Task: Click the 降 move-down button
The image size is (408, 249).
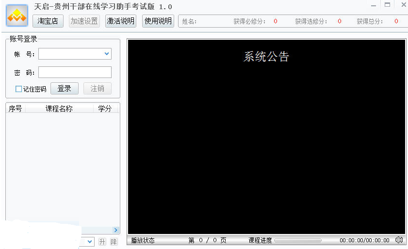Action: [x=114, y=242]
